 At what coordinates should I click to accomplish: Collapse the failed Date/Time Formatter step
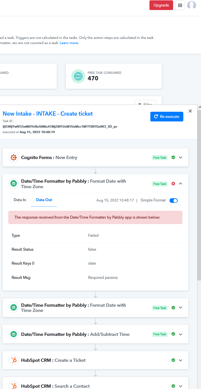click(181, 184)
